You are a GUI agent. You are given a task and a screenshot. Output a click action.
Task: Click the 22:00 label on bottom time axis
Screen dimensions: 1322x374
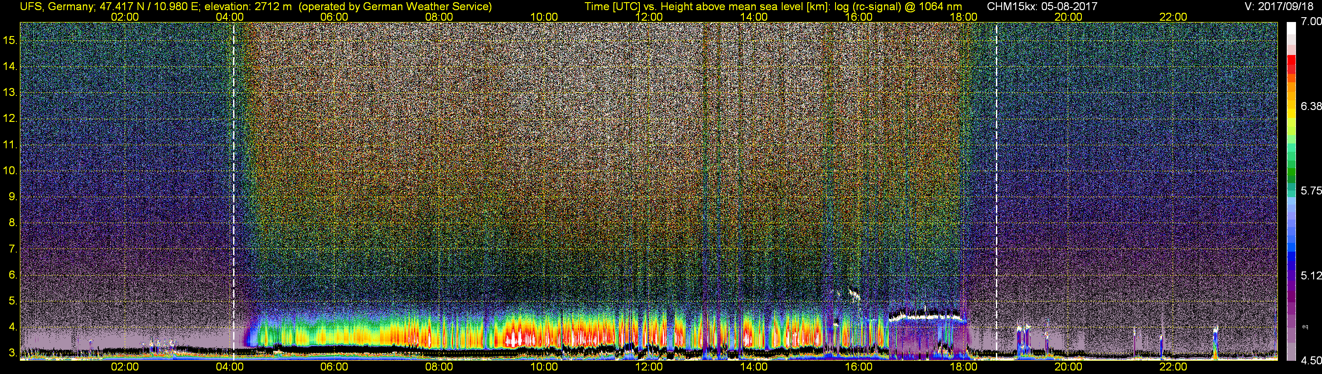point(1173,367)
